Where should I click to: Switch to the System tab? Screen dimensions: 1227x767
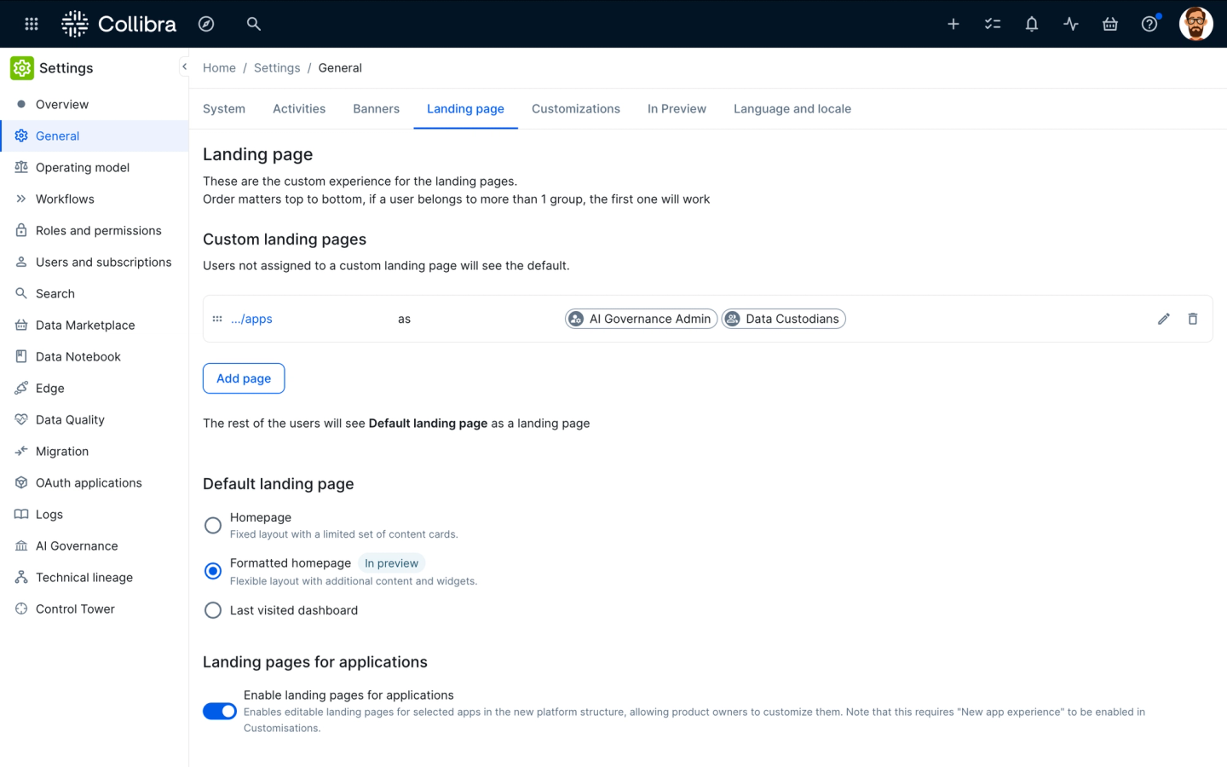click(x=224, y=109)
